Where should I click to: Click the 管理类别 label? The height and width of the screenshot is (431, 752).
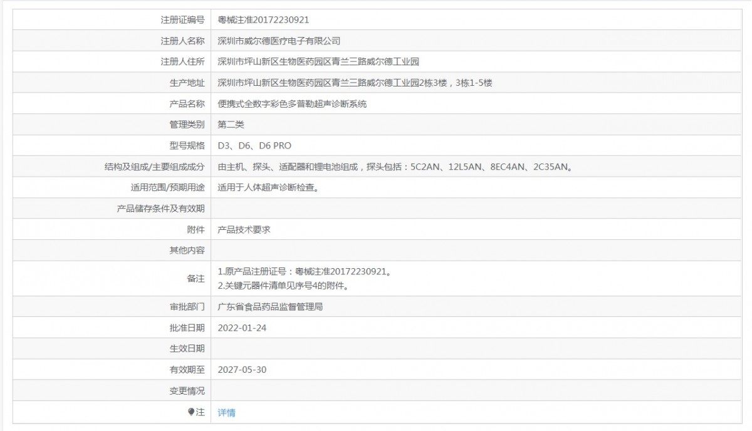(187, 125)
